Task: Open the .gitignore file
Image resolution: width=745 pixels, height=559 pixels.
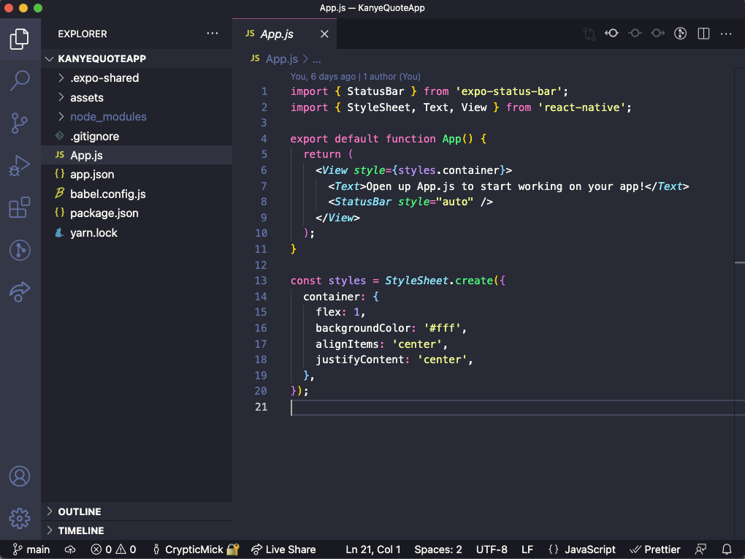Action: pyautogui.click(x=137, y=136)
